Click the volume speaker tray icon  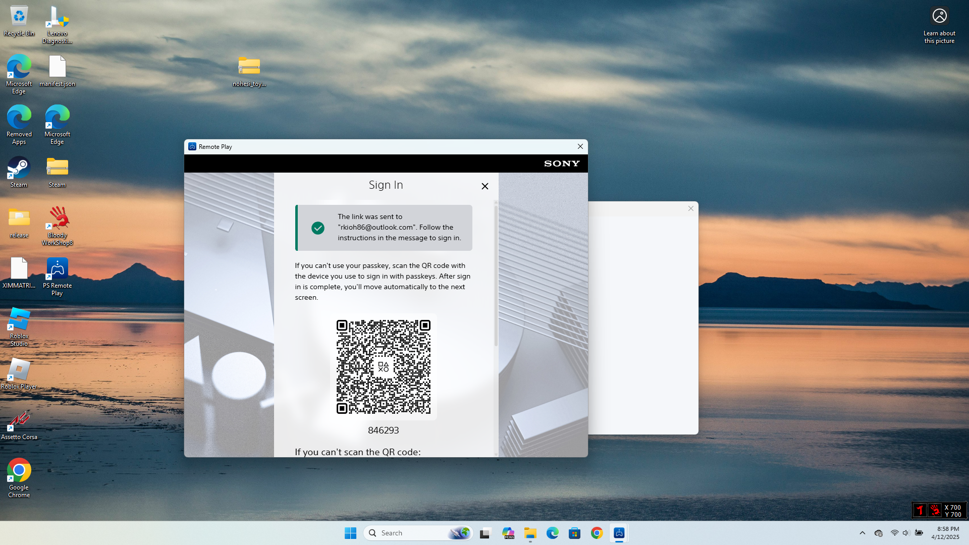906,533
